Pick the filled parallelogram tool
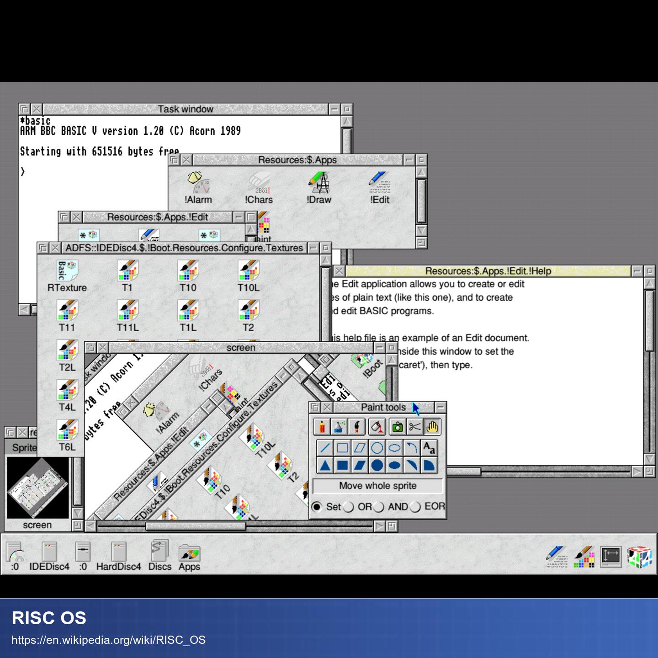Image resolution: width=658 pixels, height=658 pixels. point(360,466)
